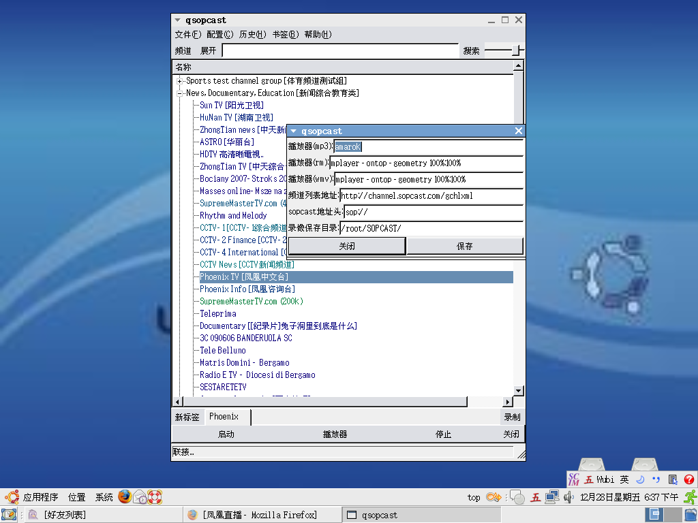This screenshot has width=698, height=523.
Task: Click the channel list scroll-down arrow
Action: click(518, 391)
